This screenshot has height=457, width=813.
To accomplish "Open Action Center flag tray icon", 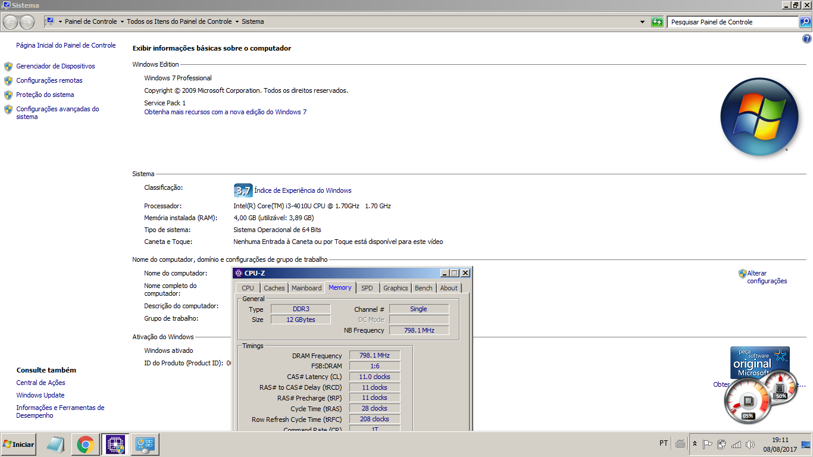I will point(708,444).
